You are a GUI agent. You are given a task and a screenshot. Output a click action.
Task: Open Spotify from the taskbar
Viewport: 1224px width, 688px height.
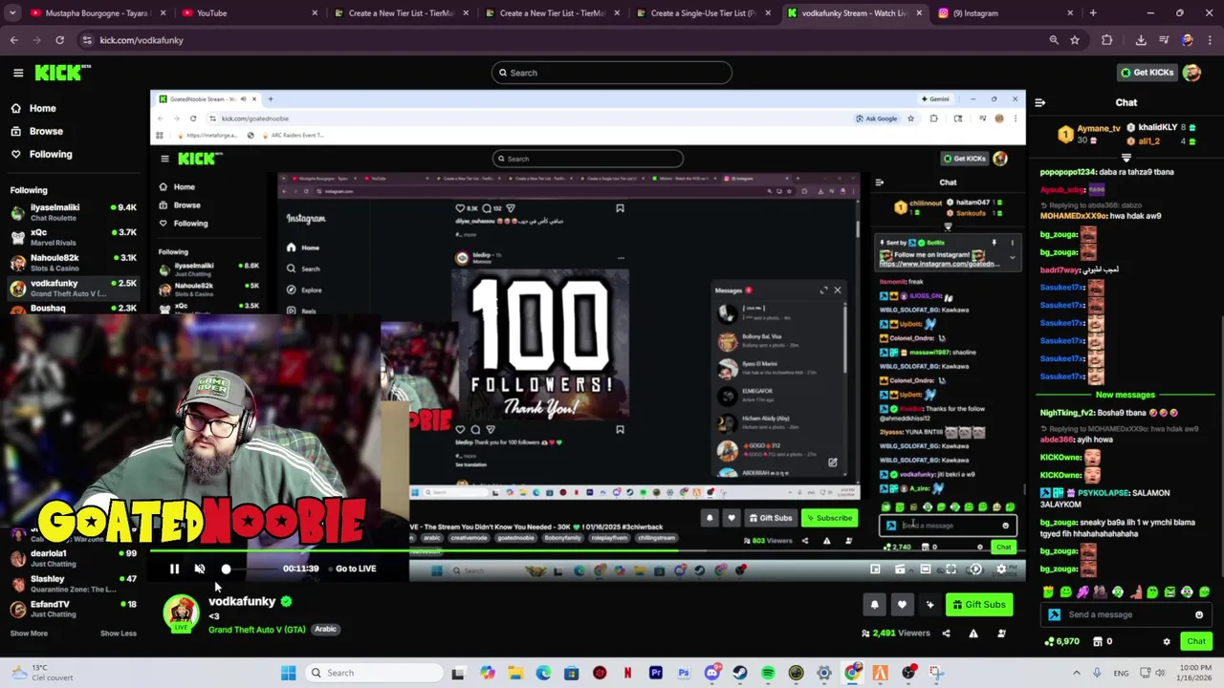768,673
